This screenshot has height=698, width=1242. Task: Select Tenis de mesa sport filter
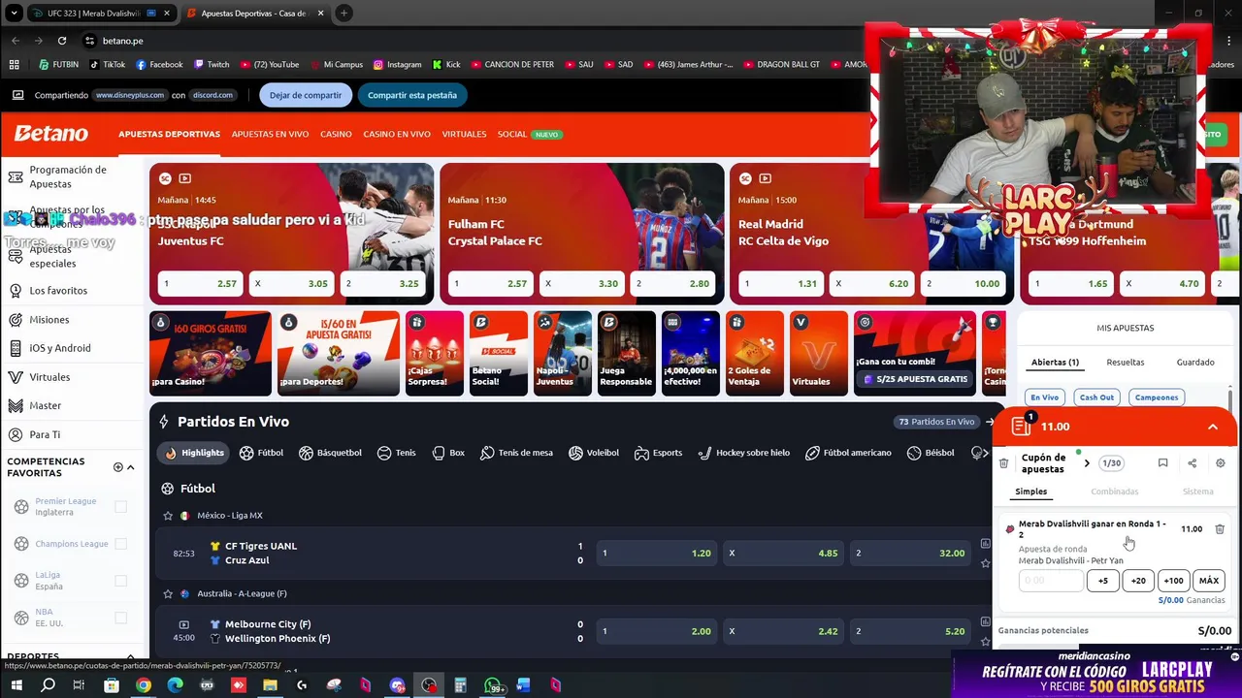click(x=516, y=453)
